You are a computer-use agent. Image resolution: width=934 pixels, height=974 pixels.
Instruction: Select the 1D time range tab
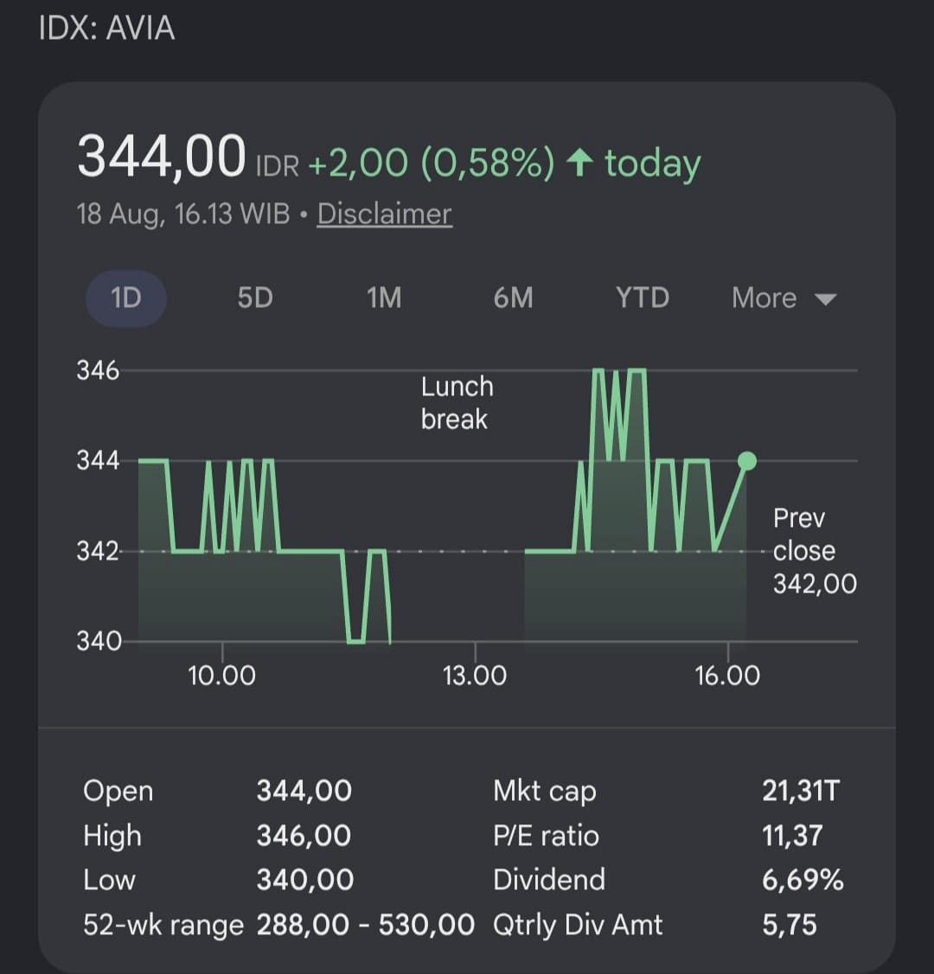tap(126, 298)
